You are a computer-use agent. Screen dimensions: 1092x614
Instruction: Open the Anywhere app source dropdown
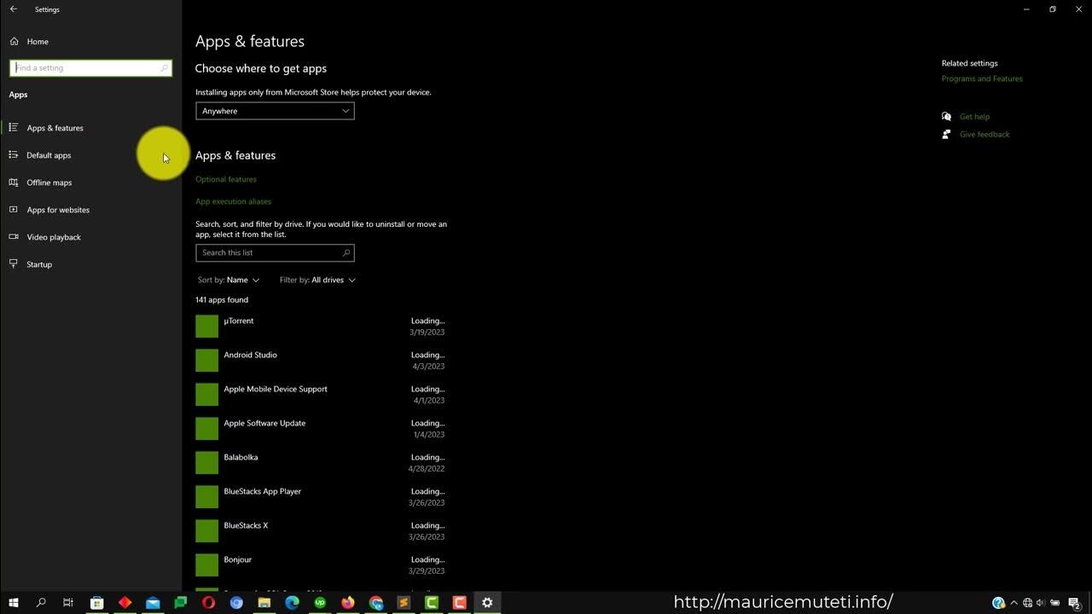(x=275, y=111)
